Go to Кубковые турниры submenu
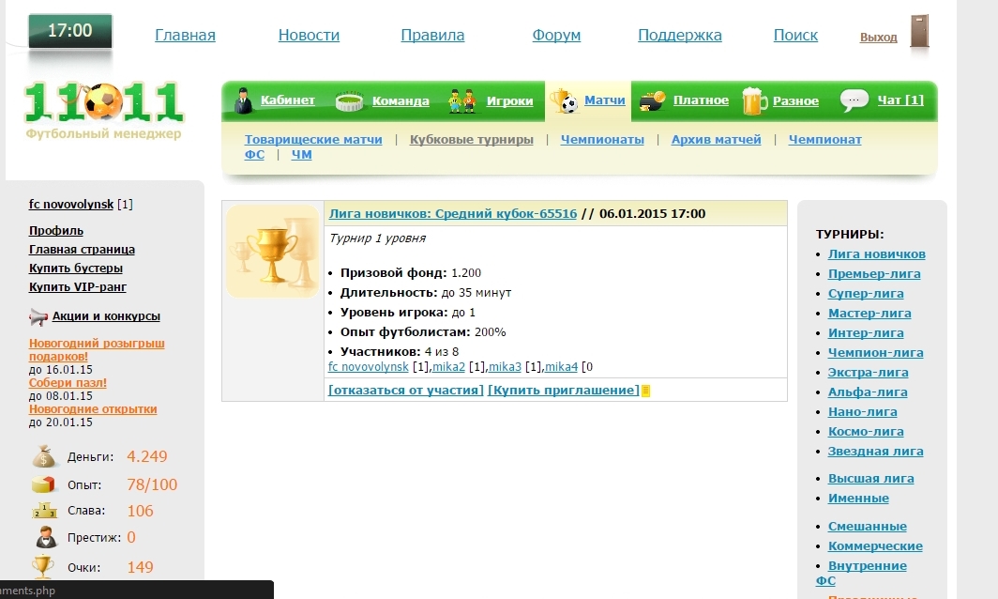998x599 pixels. click(x=471, y=140)
